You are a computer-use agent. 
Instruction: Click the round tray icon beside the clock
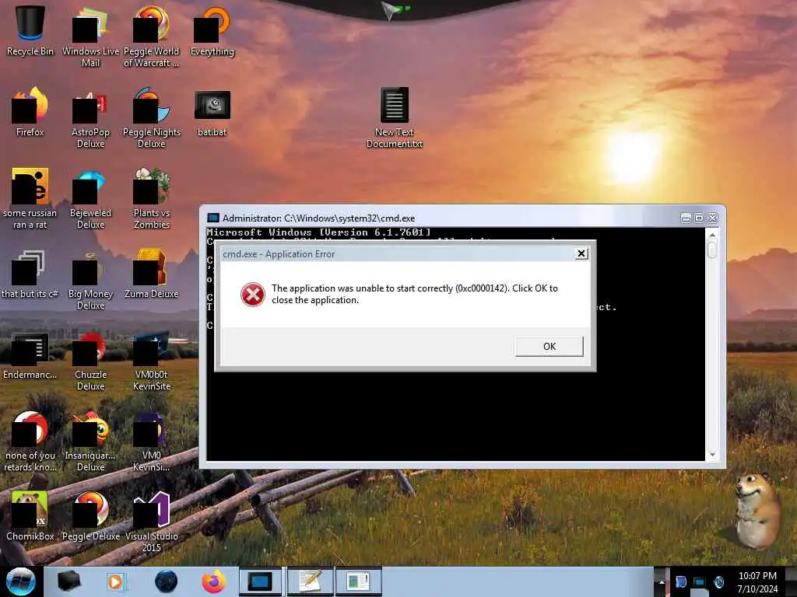click(x=718, y=582)
